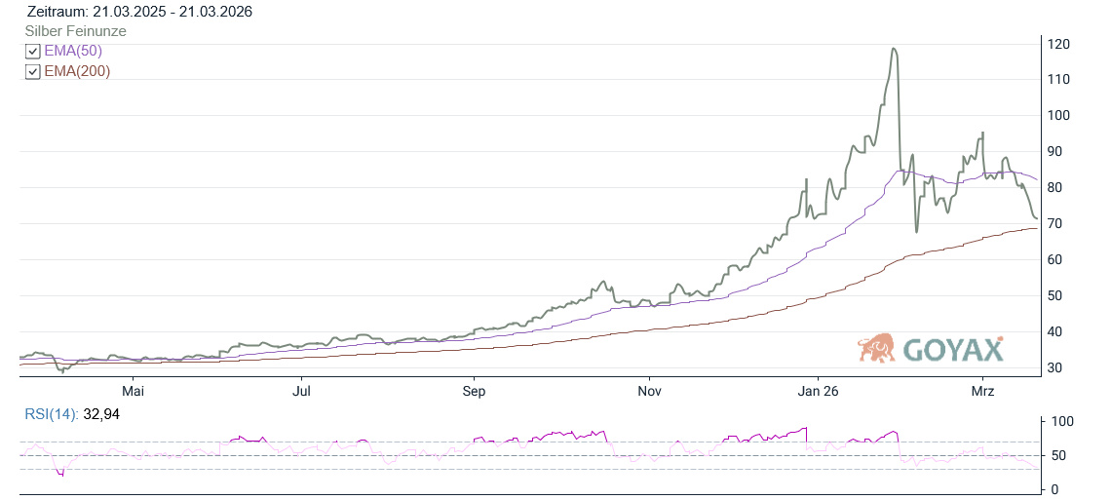
Task: Click the EMA(50) legend label
Action: [x=73, y=51]
